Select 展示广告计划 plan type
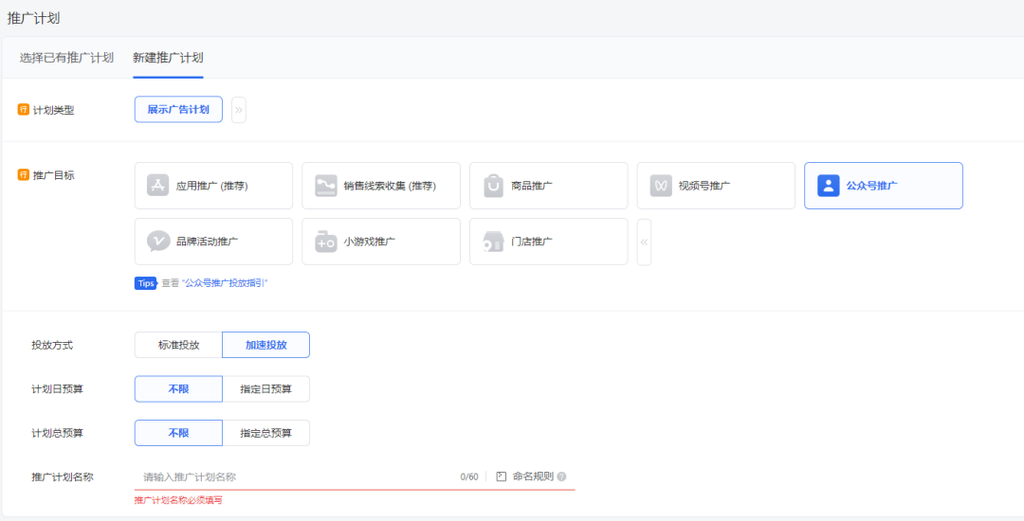Screen dimensions: 1024x521 [178, 110]
